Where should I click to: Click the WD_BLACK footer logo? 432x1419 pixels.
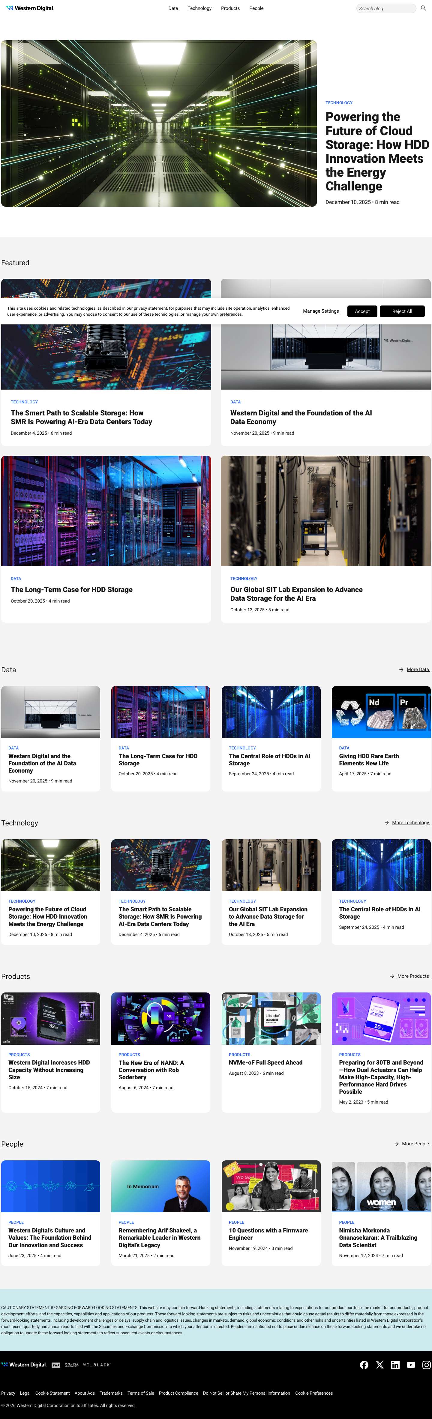[x=96, y=1364]
